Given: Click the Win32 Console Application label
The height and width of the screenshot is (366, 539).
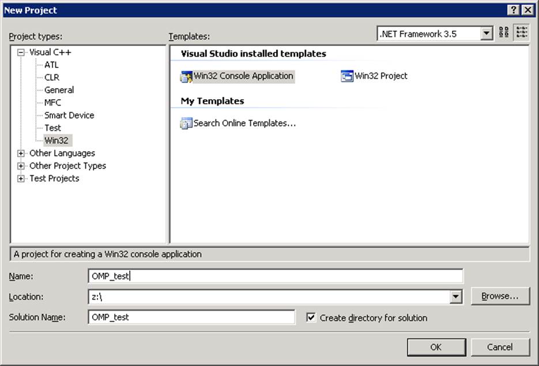Looking at the screenshot, I should pyautogui.click(x=243, y=76).
